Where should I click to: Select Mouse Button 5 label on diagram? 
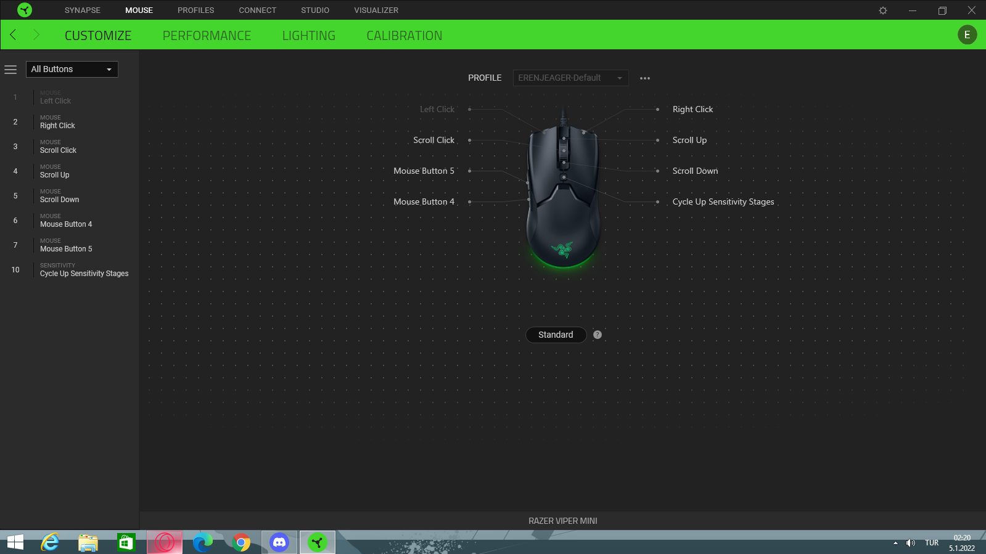[x=424, y=171]
